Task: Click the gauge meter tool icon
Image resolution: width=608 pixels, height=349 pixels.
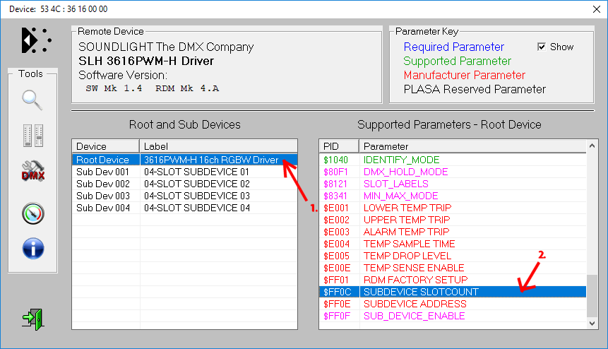Action: (32, 212)
